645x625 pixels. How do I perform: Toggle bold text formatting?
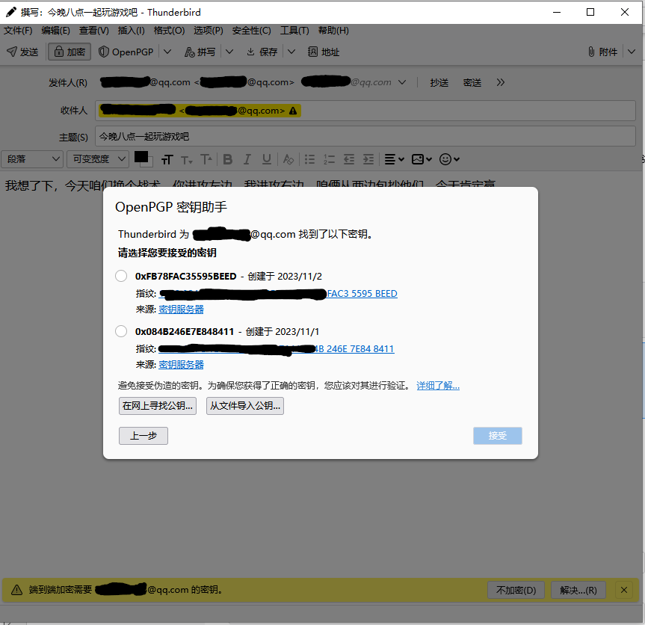[228, 159]
